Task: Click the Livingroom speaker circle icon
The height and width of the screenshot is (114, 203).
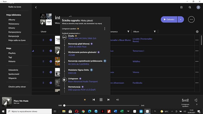Action: (x=64, y=80)
